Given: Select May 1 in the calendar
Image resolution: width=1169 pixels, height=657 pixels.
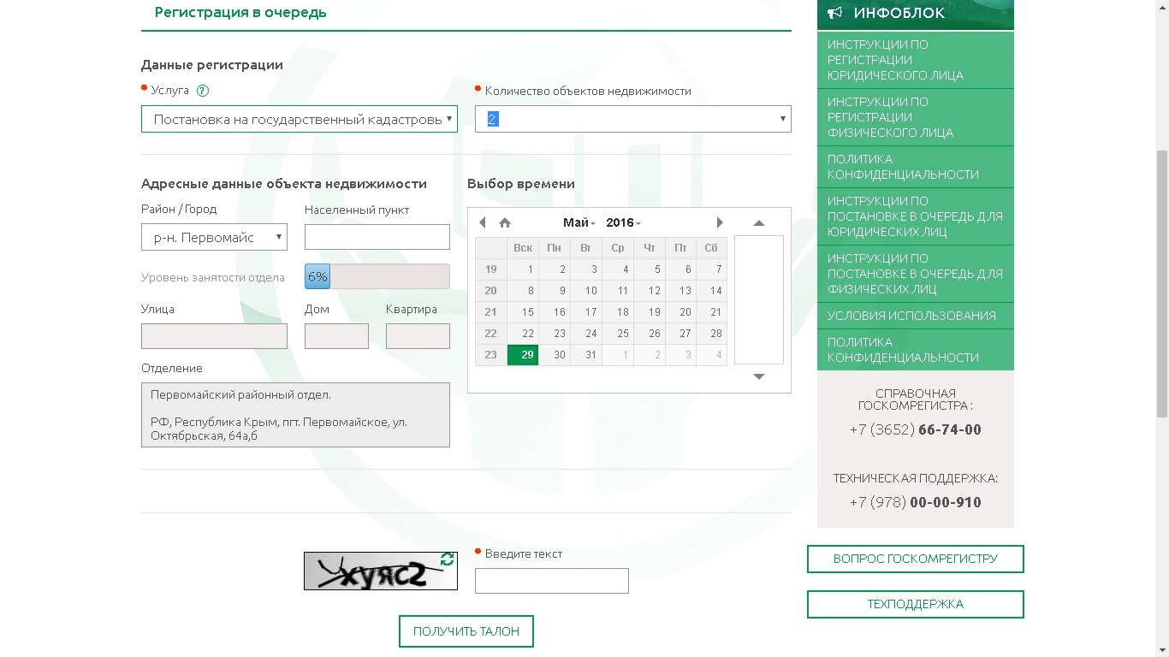Looking at the screenshot, I should pos(523,269).
